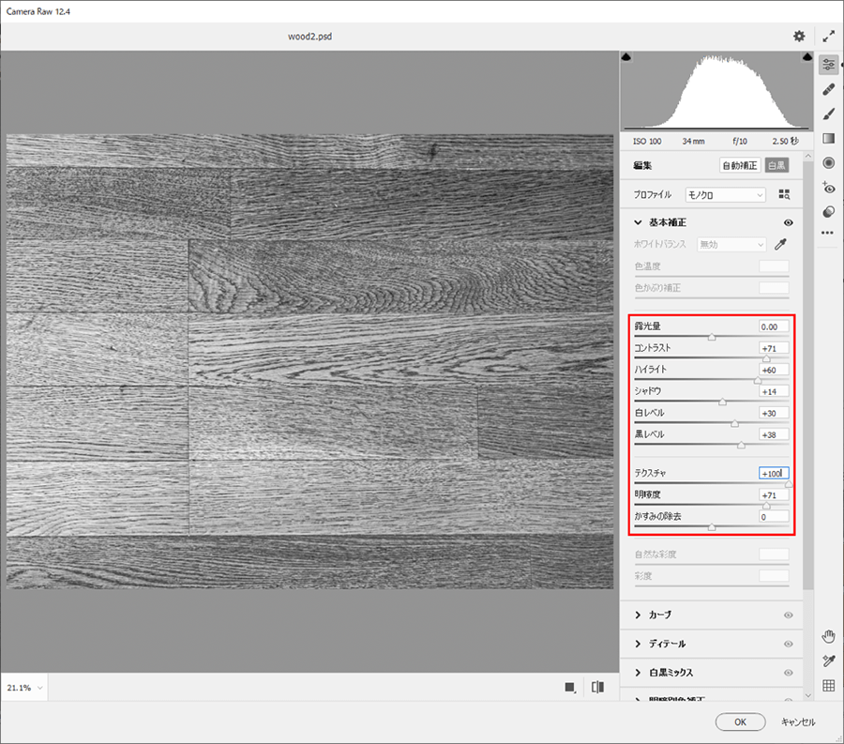Viewport: 844px width, 744px height.
Task: Pick the White Balance eyedropper tool
Action: pyautogui.click(x=780, y=245)
